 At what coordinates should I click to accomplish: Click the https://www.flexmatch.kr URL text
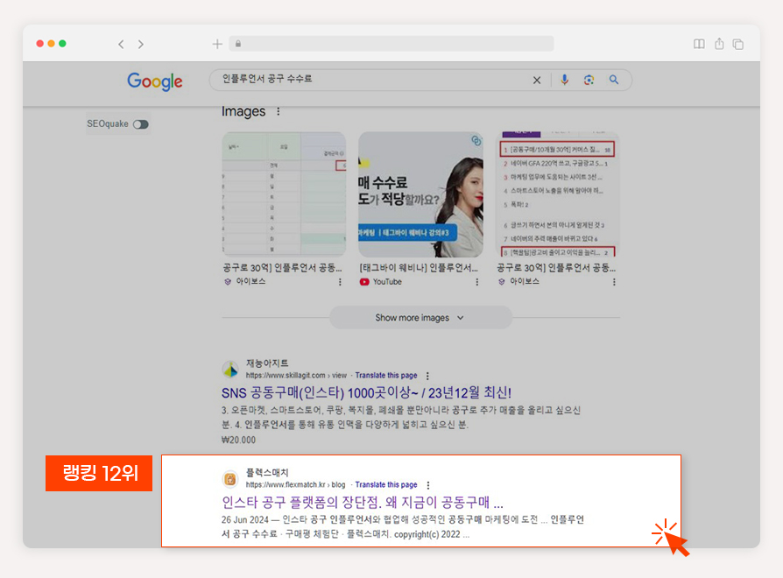coord(286,484)
